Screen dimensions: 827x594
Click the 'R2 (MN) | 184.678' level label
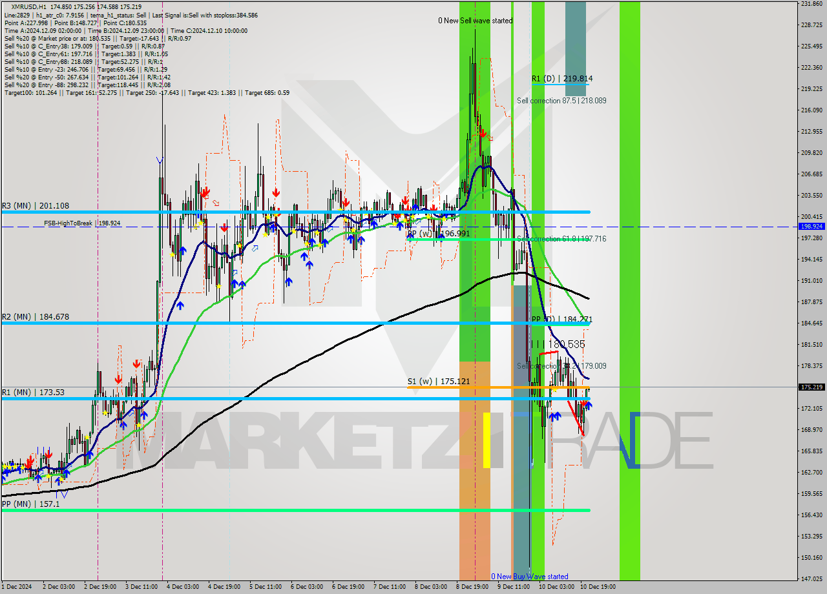pos(36,317)
